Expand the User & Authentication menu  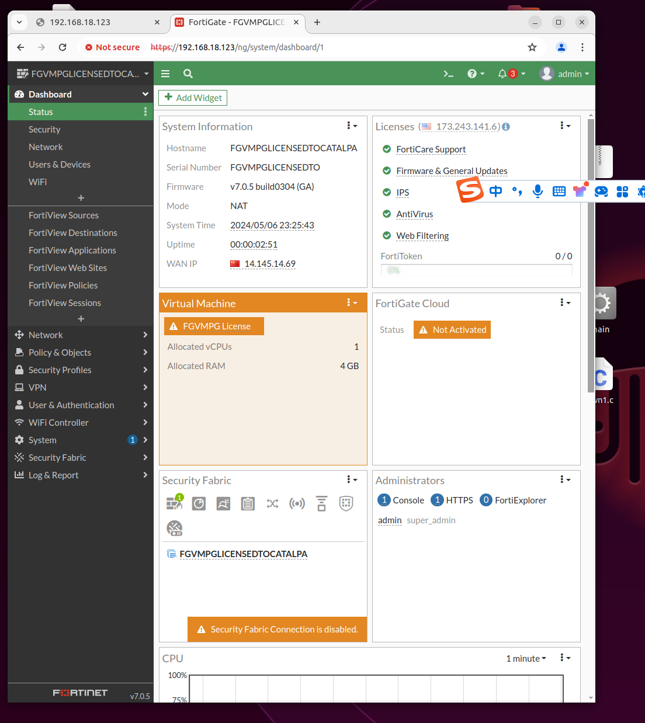coord(81,405)
